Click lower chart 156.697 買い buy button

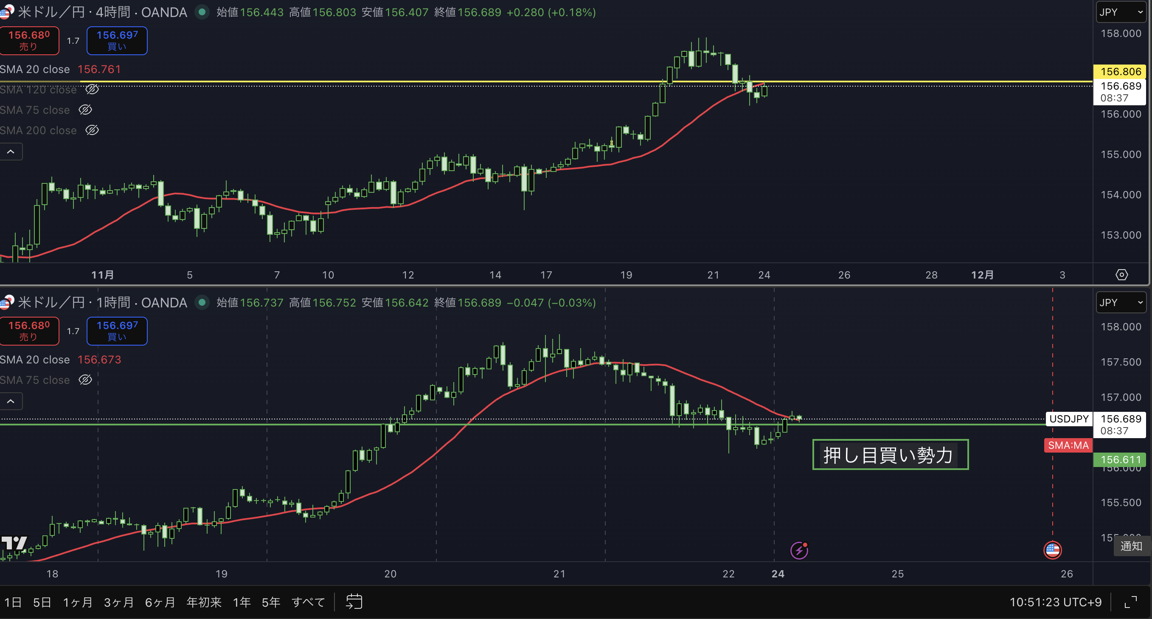(x=117, y=331)
